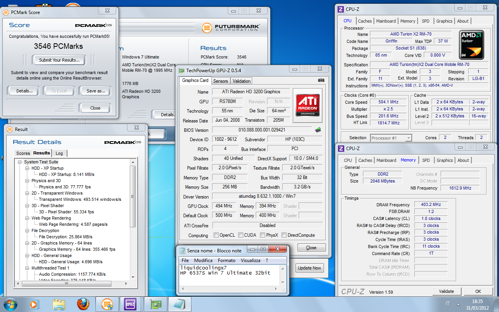
Task: Click the Notepad title bar icon
Action: (x=182, y=250)
